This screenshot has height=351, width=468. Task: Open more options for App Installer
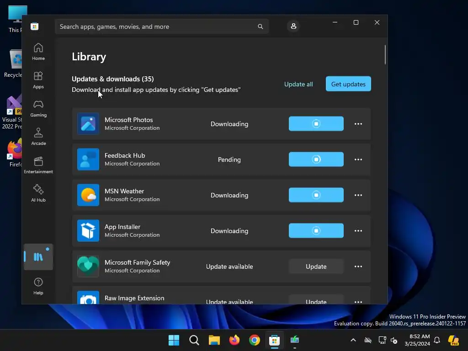[358, 231]
